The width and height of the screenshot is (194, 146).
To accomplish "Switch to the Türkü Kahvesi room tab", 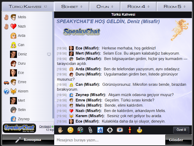I will [x=28, y=7].
